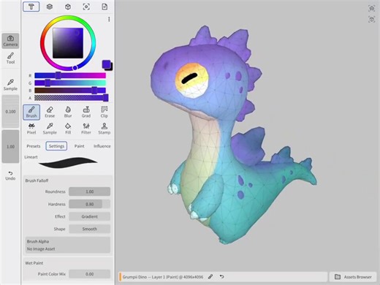Click the A alpha channel slider
380x285 pixels.
(x=70, y=98)
